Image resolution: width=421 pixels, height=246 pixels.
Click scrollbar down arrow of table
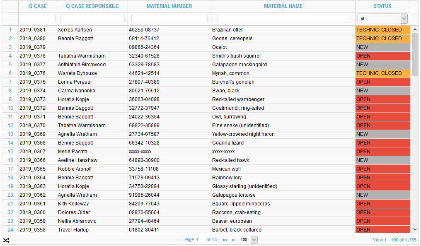[415, 229]
